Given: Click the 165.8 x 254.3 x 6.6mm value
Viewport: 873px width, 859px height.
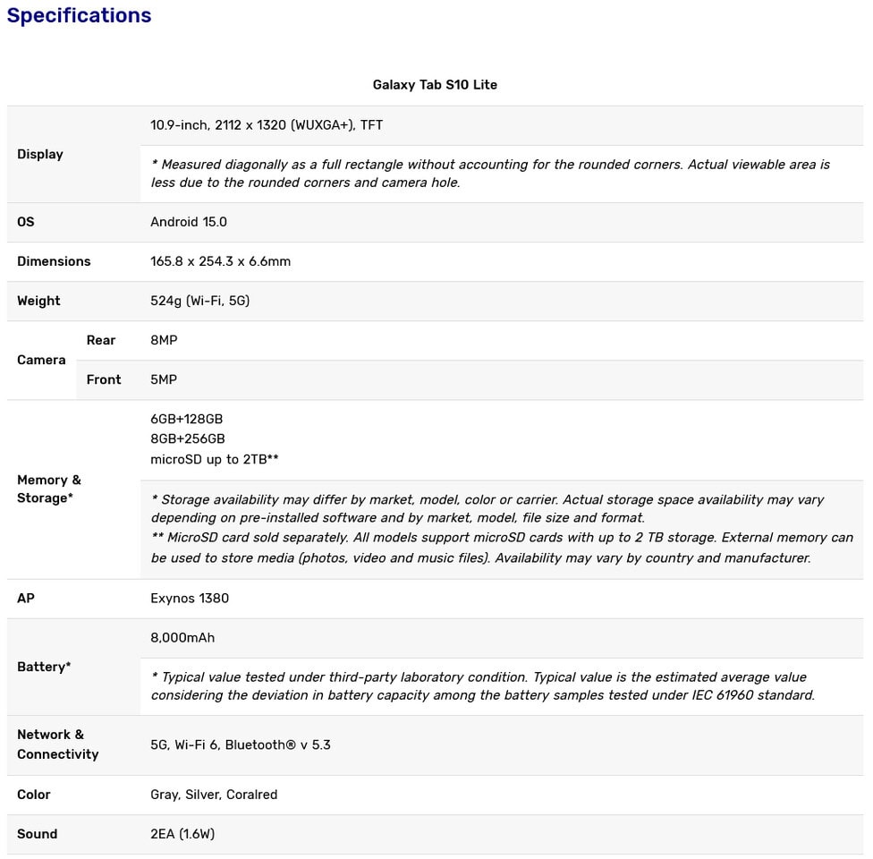Looking at the screenshot, I should click(x=220, y=261).
